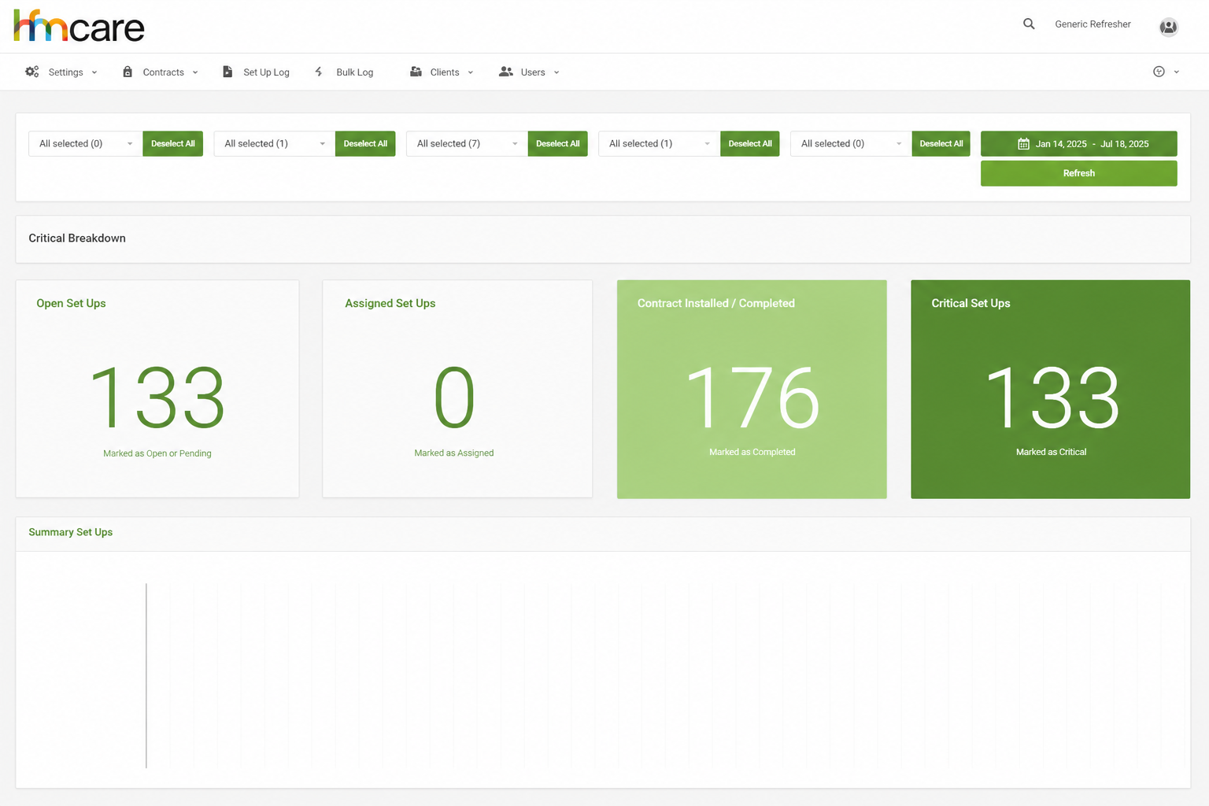The image size is (1209, 806).
Task: Click Deselect All beside 'All selected (7)'
Action: click(557, 143)
